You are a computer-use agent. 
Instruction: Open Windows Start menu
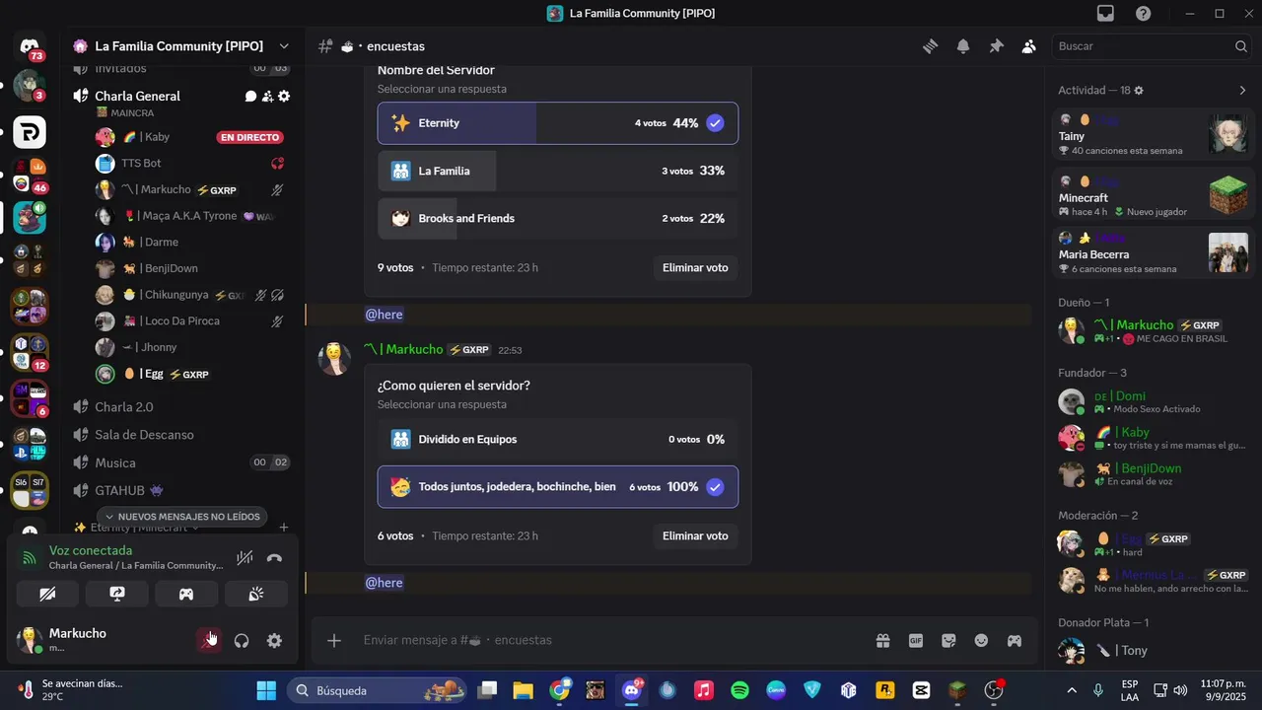pos(266,690)
